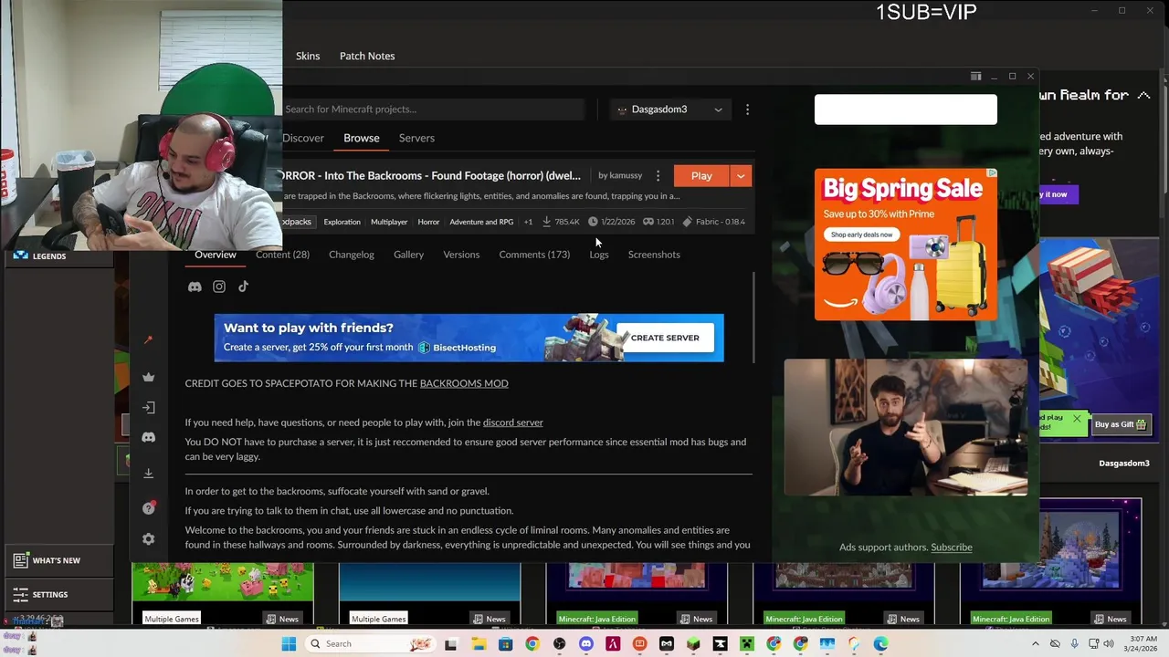
Task: Expand the Play button dropdown arrow
Action: tap(741, 175)
